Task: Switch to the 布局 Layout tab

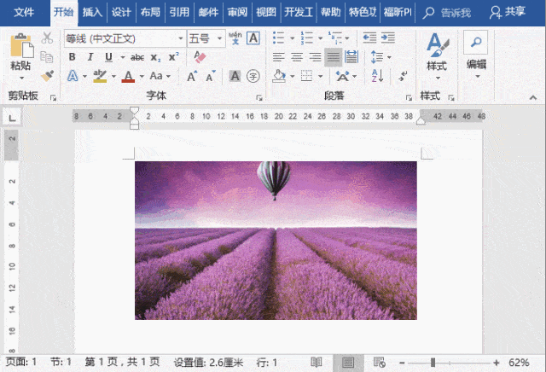Action: click(x=150, y=12)
